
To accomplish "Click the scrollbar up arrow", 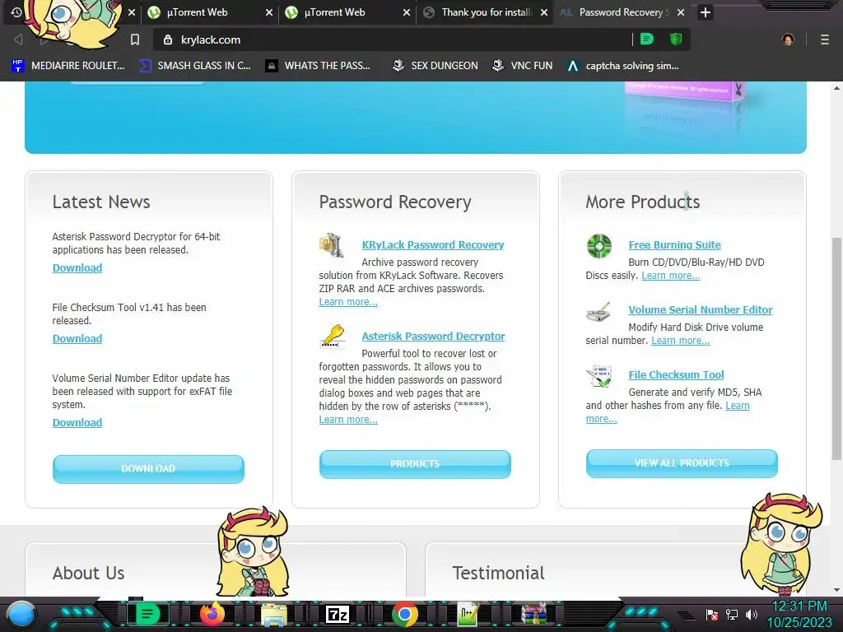I will click(836, 88).
